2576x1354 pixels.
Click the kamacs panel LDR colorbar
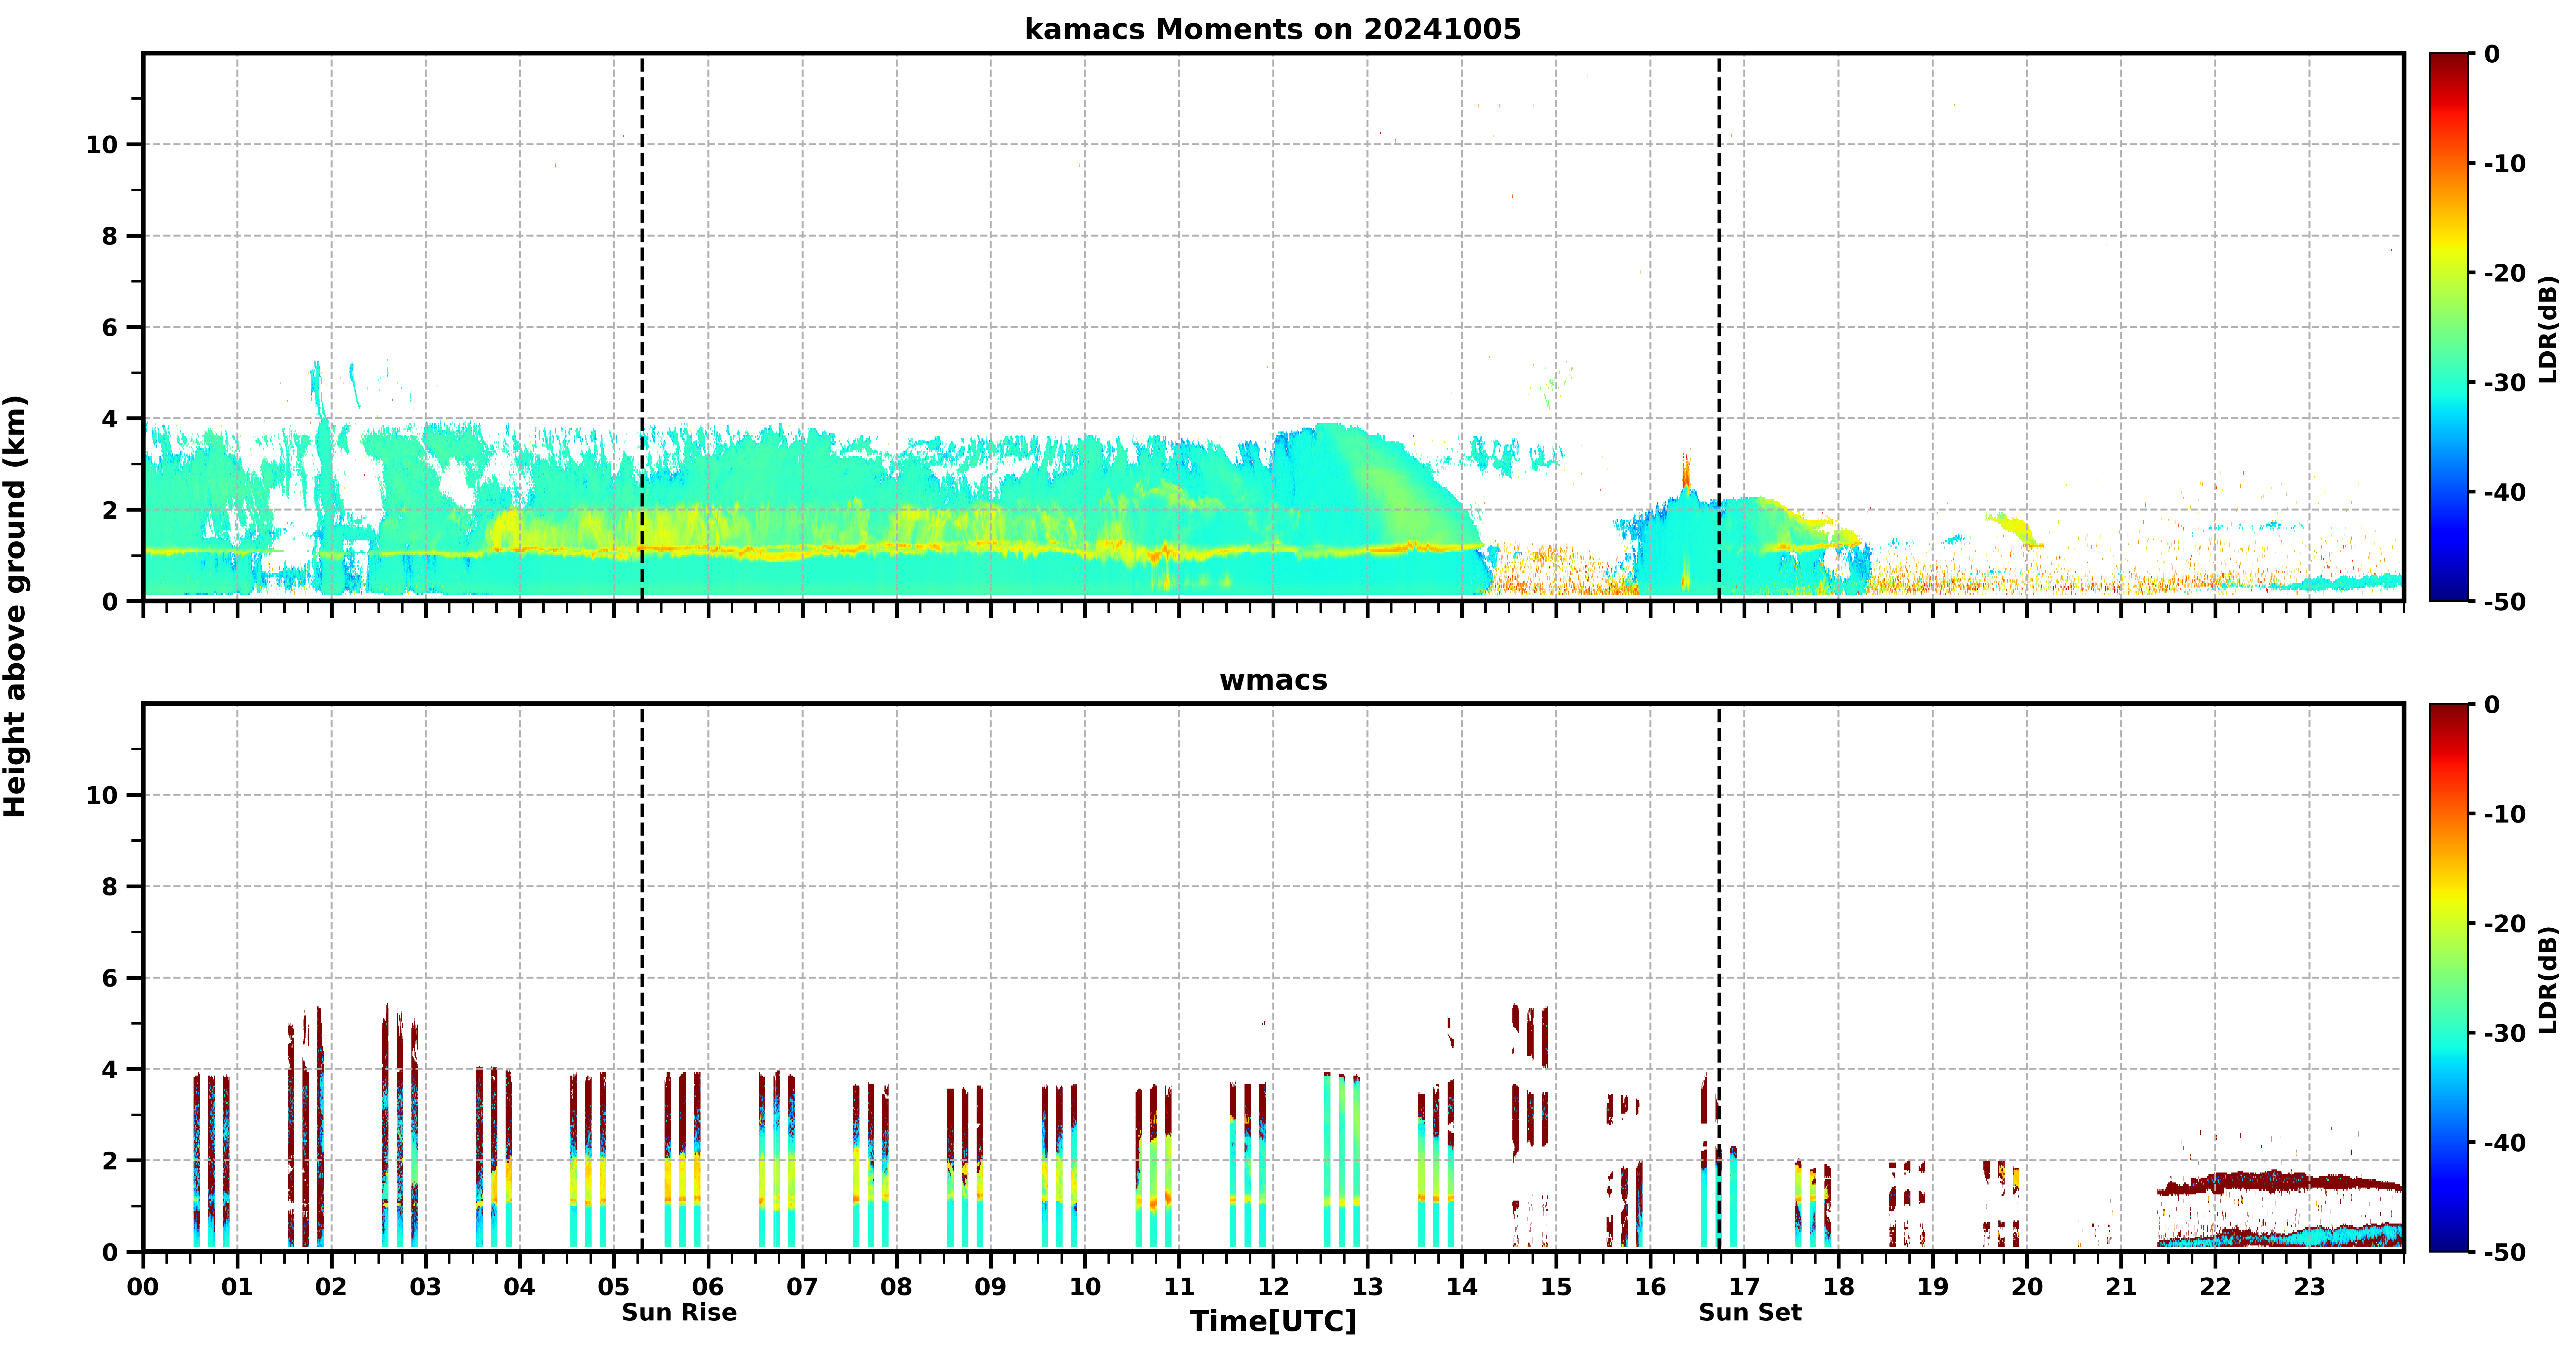[2449, 327]
